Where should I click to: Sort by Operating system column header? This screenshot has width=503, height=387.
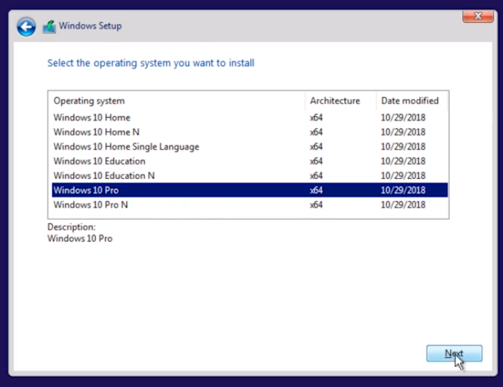point(89,101)
